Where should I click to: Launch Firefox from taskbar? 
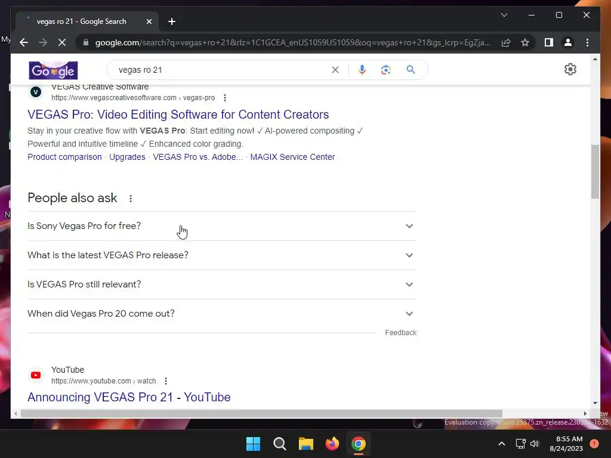332,444
